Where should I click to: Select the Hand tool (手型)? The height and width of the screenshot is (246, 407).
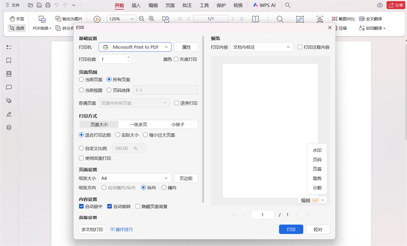click(17, 19)
